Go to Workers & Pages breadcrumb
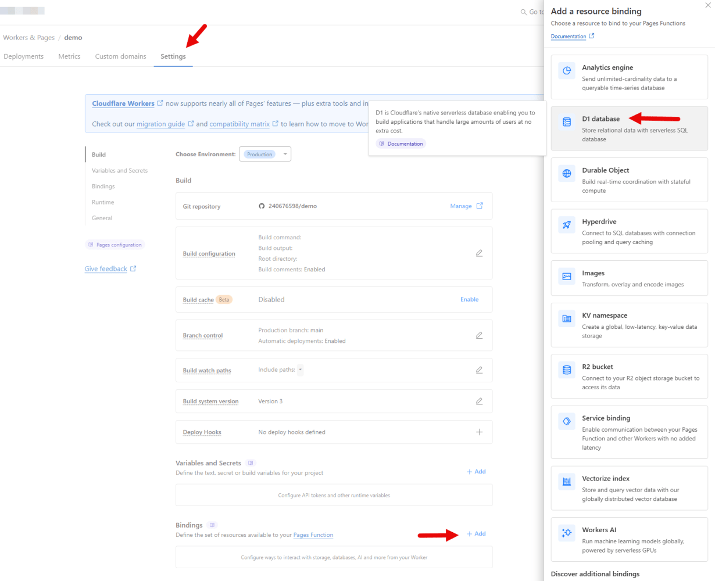This screenshot has height=581, width=715. coord(29,37)
